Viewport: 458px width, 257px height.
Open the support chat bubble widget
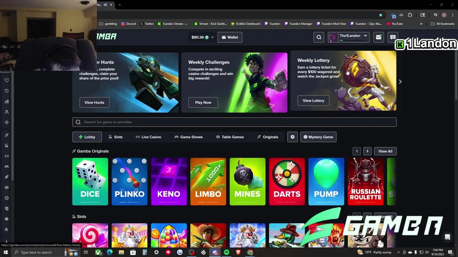click(x=447, y=237)
